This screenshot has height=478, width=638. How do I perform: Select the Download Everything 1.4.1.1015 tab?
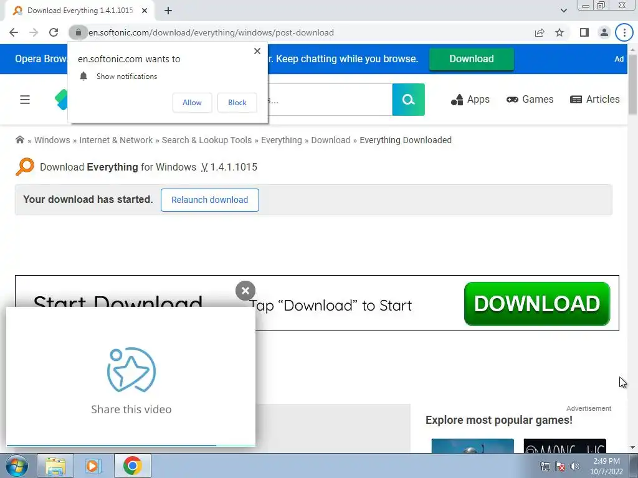pos(79,11)
